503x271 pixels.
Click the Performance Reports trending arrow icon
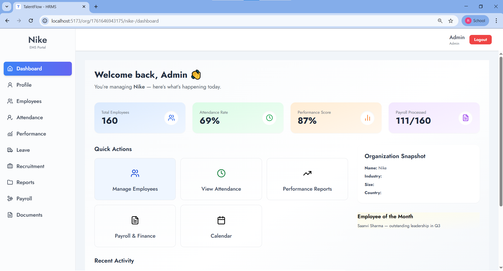307,173
